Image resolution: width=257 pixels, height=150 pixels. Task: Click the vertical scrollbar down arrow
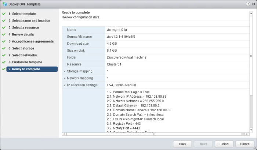click(251, 130)
